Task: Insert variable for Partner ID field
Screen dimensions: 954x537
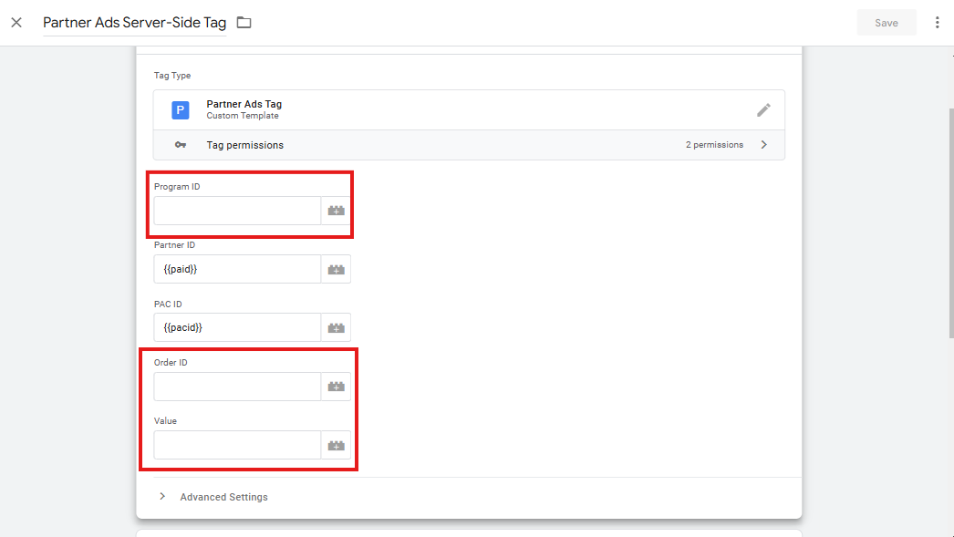Action: coord(336,269)
